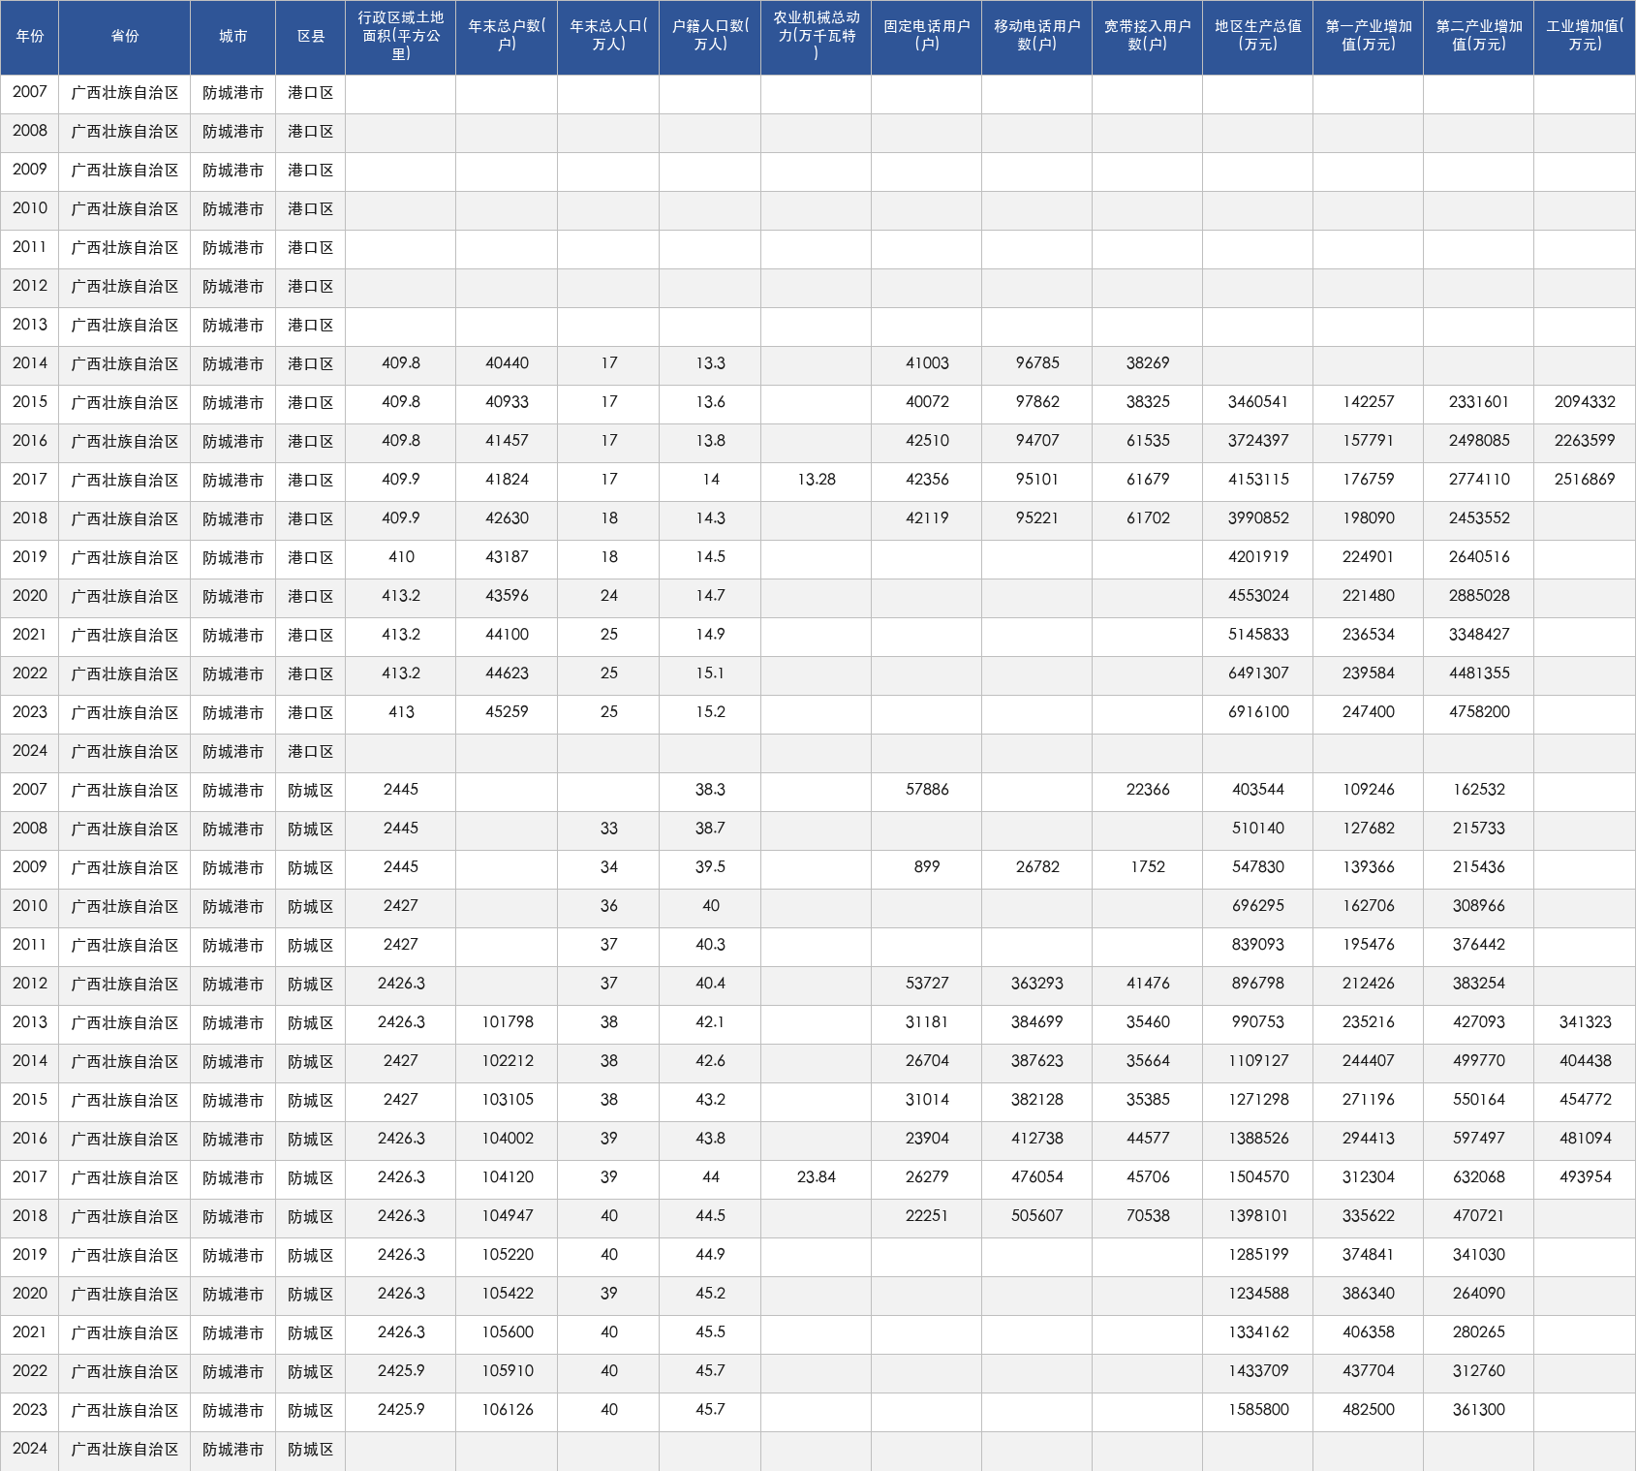Click the 城市 column header
Viewport: 1636px width, 1471px height.
[233, 37]
